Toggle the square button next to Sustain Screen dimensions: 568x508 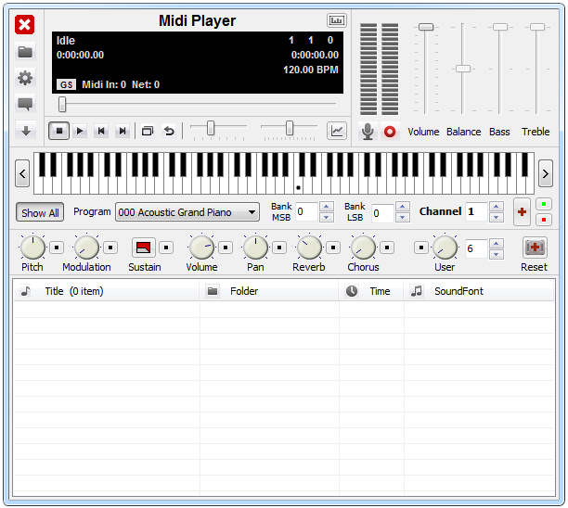pyautogui.click(x=166, y=248)
